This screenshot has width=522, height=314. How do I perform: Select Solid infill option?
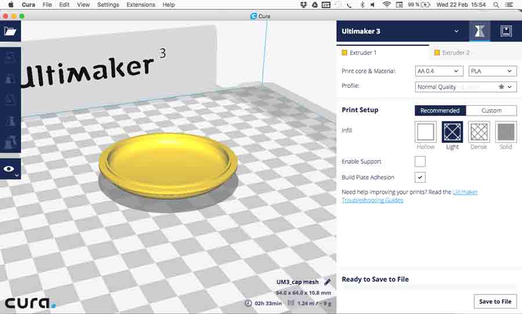[x=506, y=132]
